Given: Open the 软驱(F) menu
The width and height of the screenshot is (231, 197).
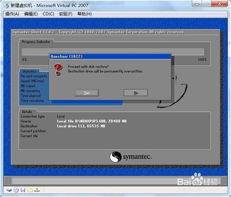Looking at the screenshot, I should click(x=66, y=14).
